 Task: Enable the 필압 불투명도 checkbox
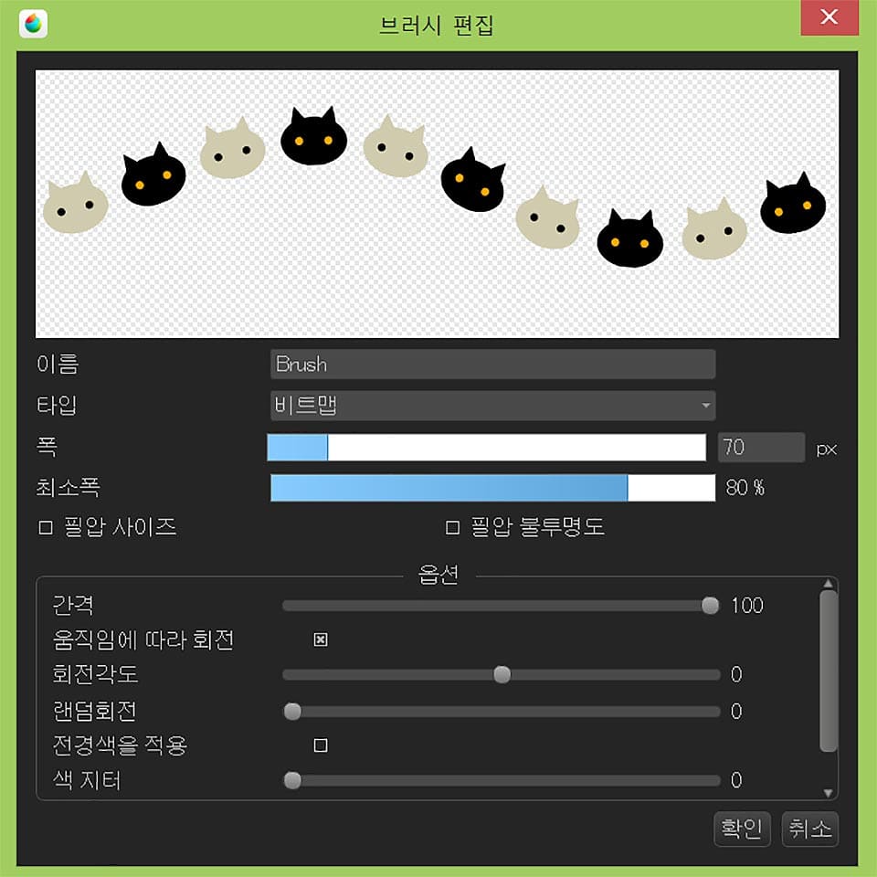[x=452, y=527]
